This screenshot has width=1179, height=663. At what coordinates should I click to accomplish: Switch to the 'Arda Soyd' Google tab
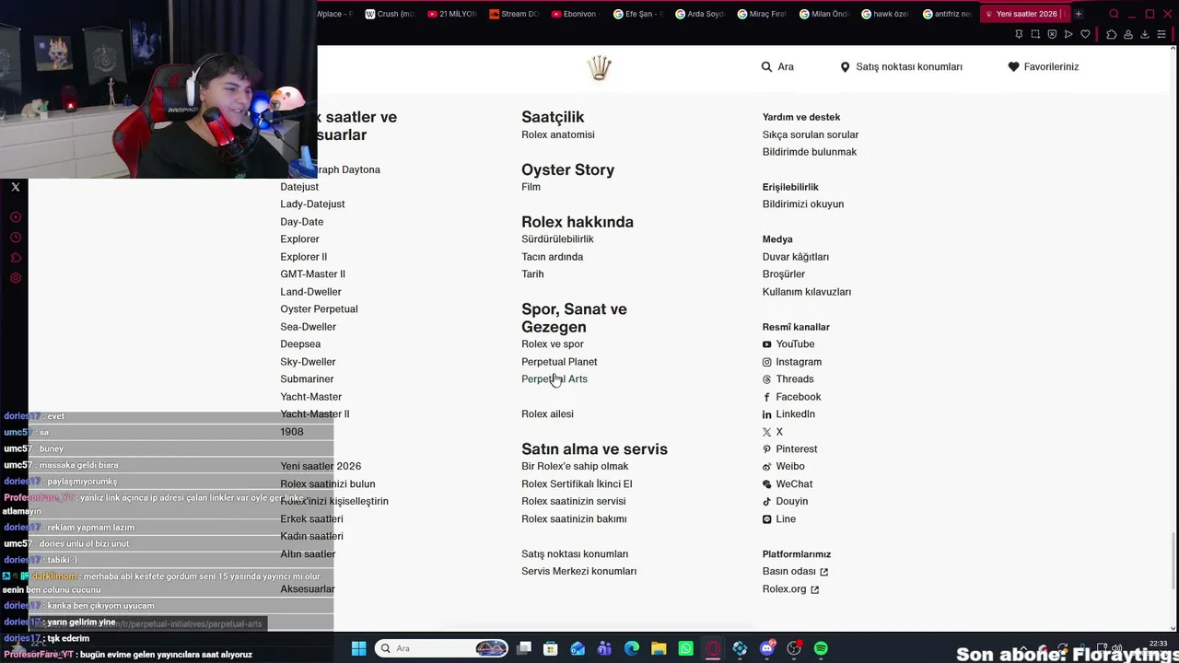(x=700, y=14)
